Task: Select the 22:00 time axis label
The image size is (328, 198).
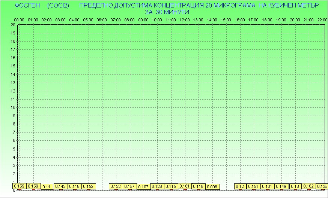Action: point(322,19)
